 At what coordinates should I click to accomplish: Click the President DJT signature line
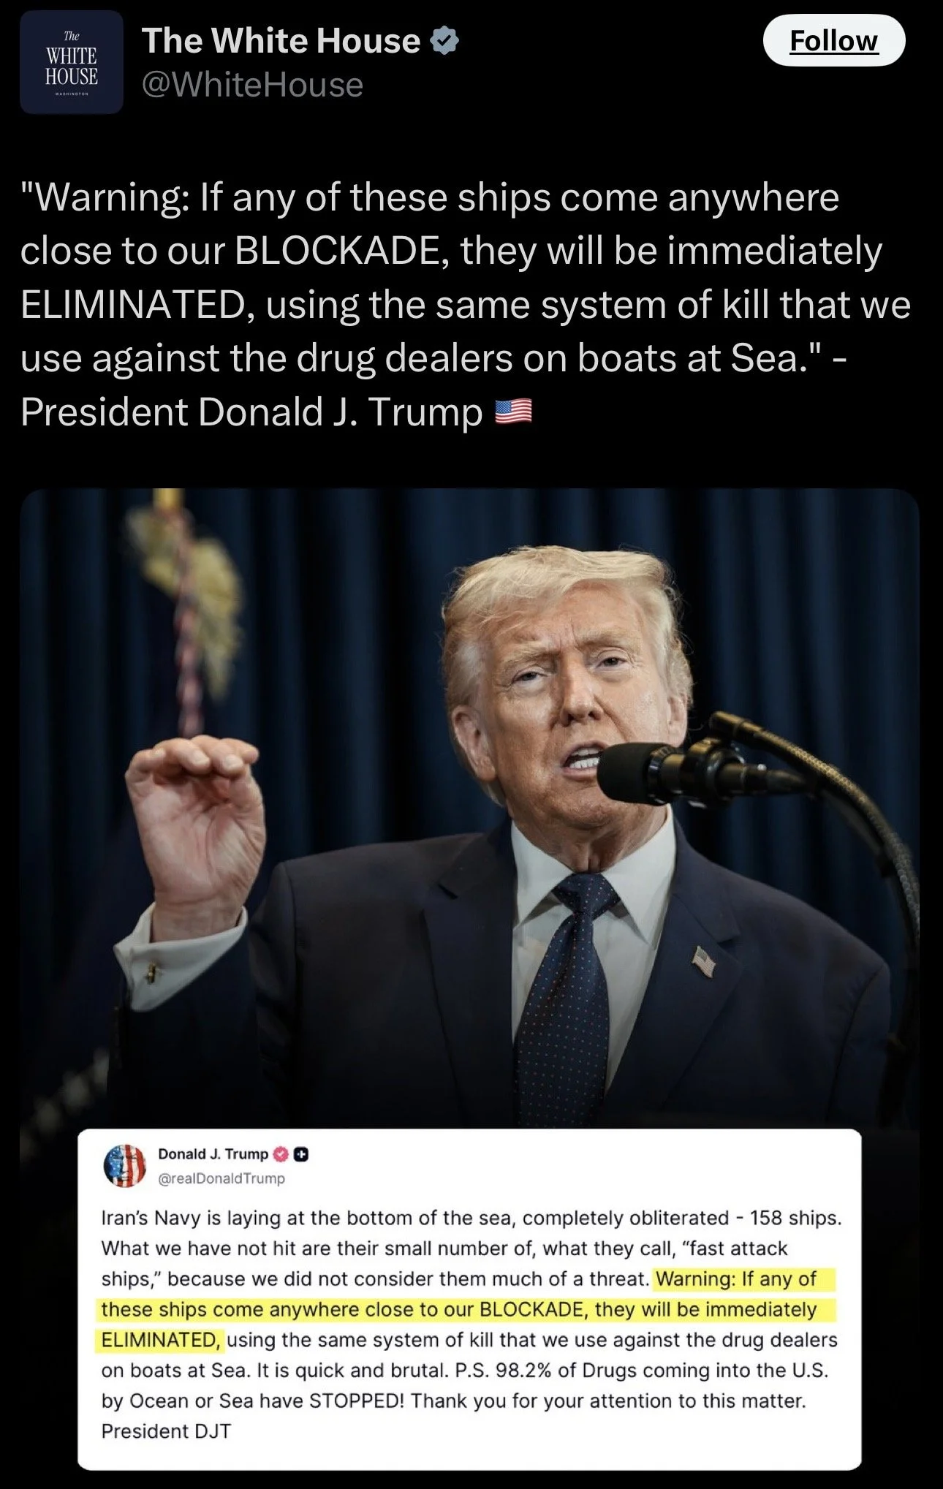pyautogui.click(x=166, y=1431)
